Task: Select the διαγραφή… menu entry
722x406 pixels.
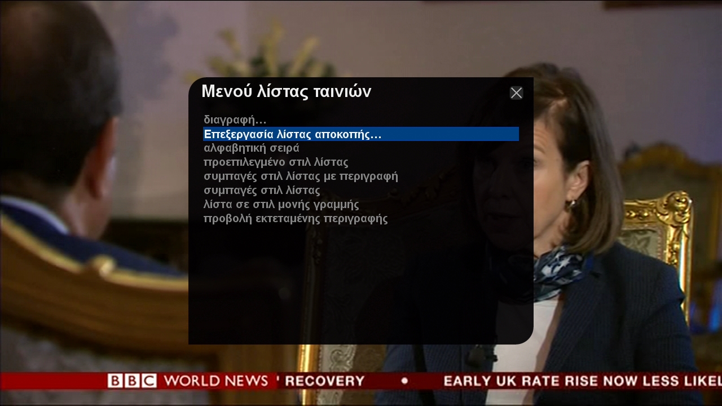Action: [361, 120]
